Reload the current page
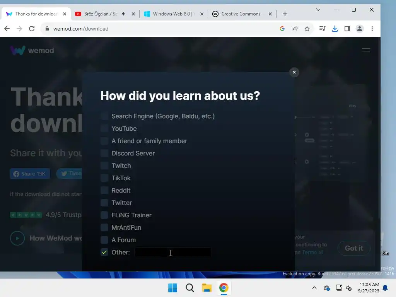Image resolution: width=396 pixels, height=297 pixels. [x=32, y=29]
